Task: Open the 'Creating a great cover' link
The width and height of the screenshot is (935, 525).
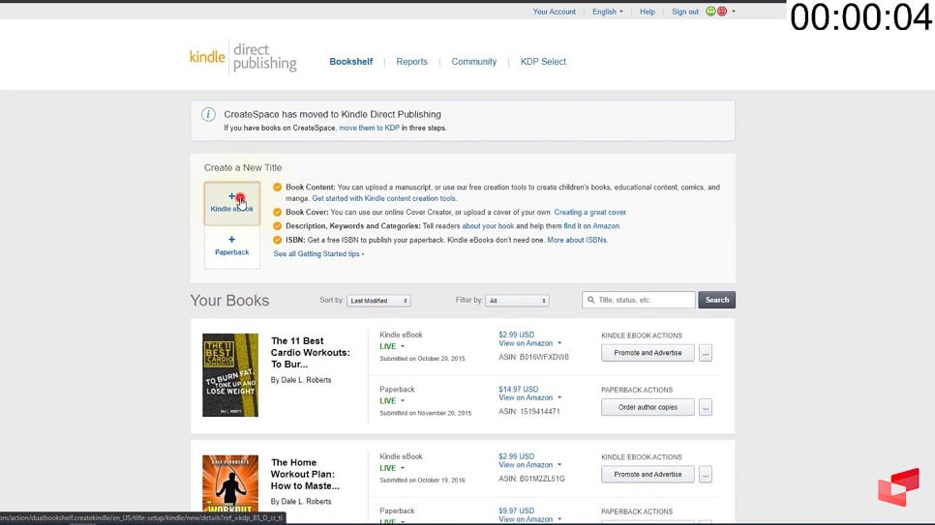Action: pos(589,212)
